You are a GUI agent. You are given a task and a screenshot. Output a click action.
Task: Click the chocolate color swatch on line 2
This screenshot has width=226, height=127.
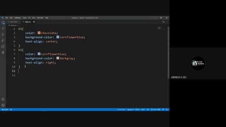click(x=39, y=33)
